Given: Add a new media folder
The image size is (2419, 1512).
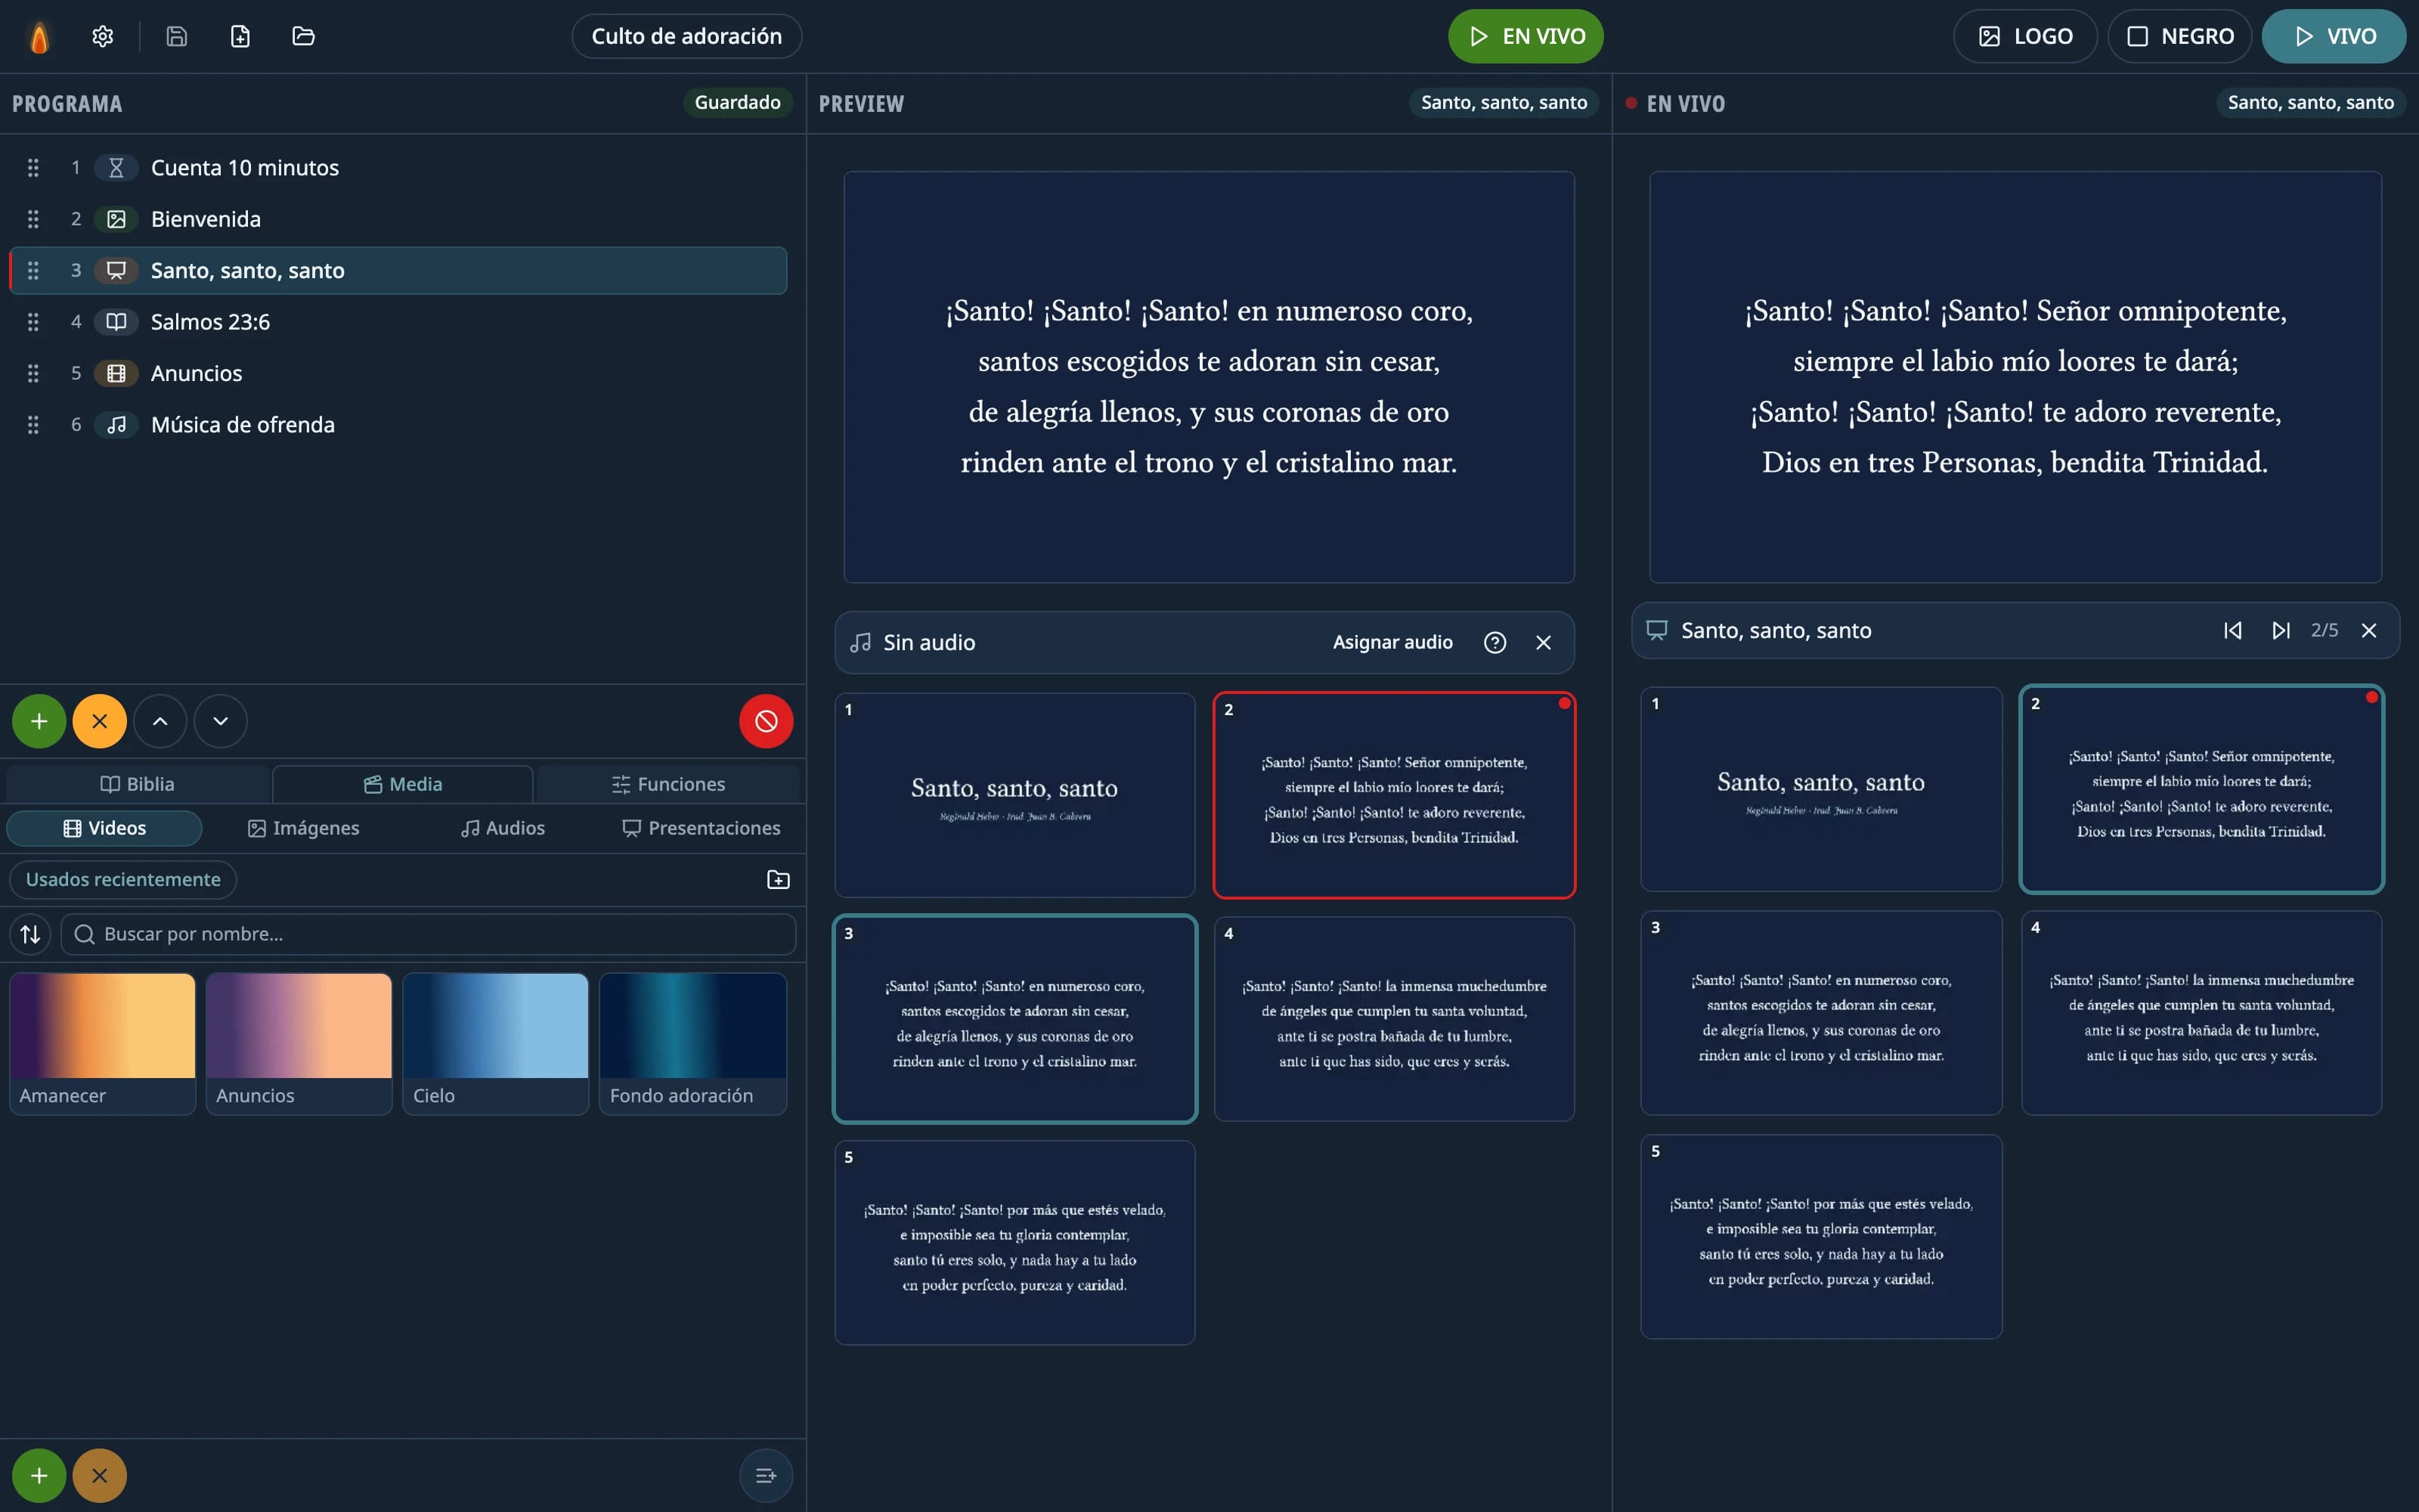Looking at the screenshot, I should pyautogui.click(x=778, y=880).
